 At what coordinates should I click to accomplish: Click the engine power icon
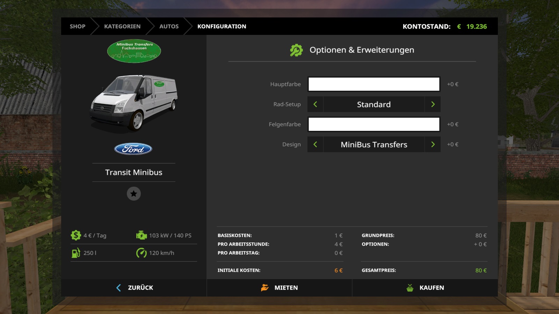coord(141,236)
